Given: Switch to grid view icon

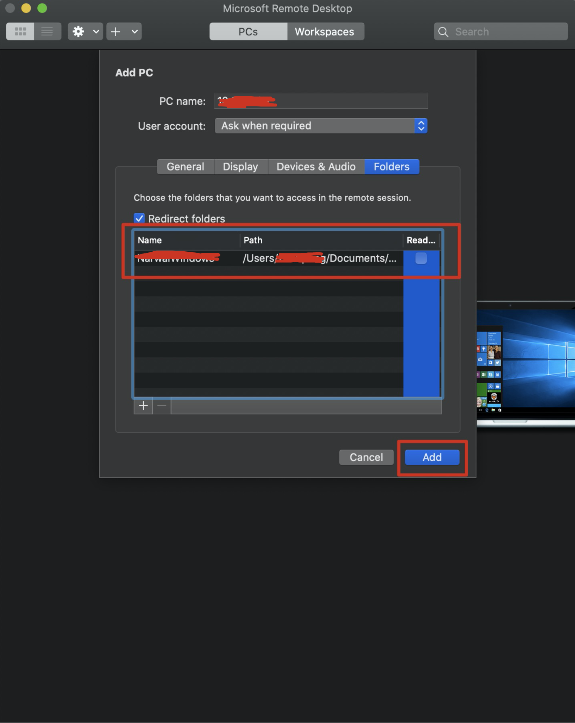Looking at the screenshot, I should 20,31.
